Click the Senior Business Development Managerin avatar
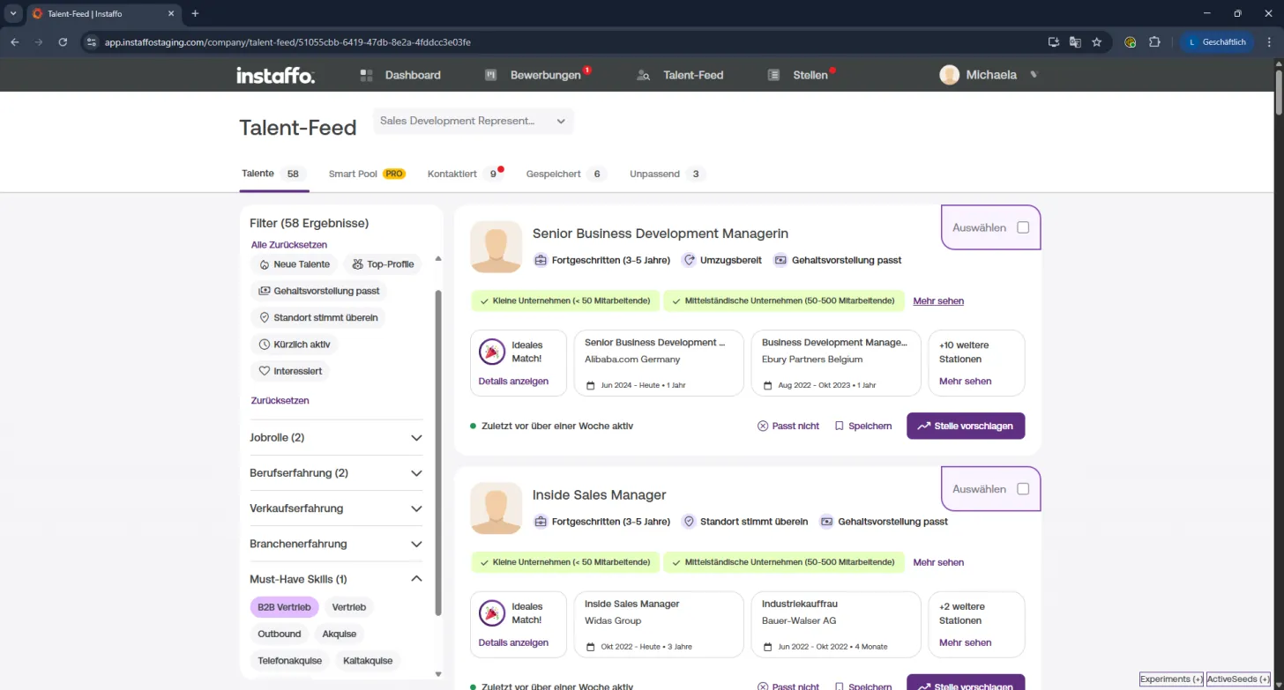Image resolution: width=1284 pixels, height=690 pixels. coord(496,247)
